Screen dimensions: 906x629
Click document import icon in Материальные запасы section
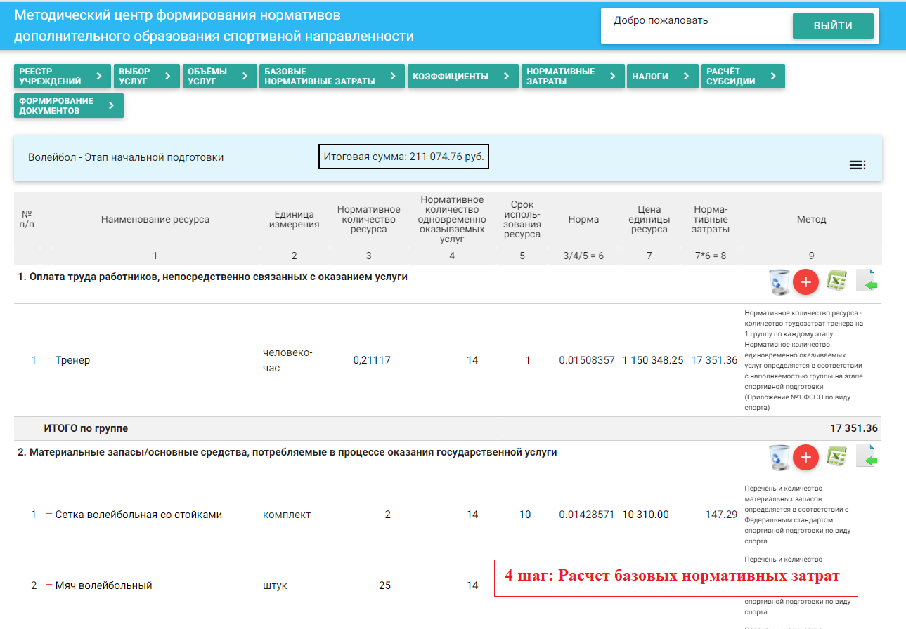867,457
